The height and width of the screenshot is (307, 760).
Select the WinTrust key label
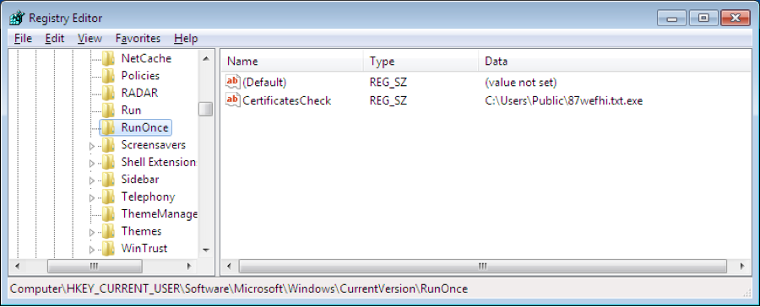[144, 249]
